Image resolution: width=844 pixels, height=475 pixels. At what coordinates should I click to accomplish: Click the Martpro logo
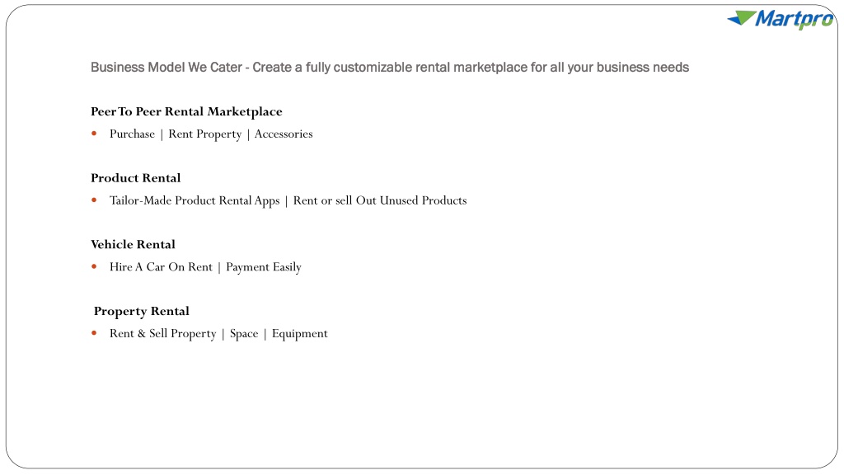[x=781, y=20]
